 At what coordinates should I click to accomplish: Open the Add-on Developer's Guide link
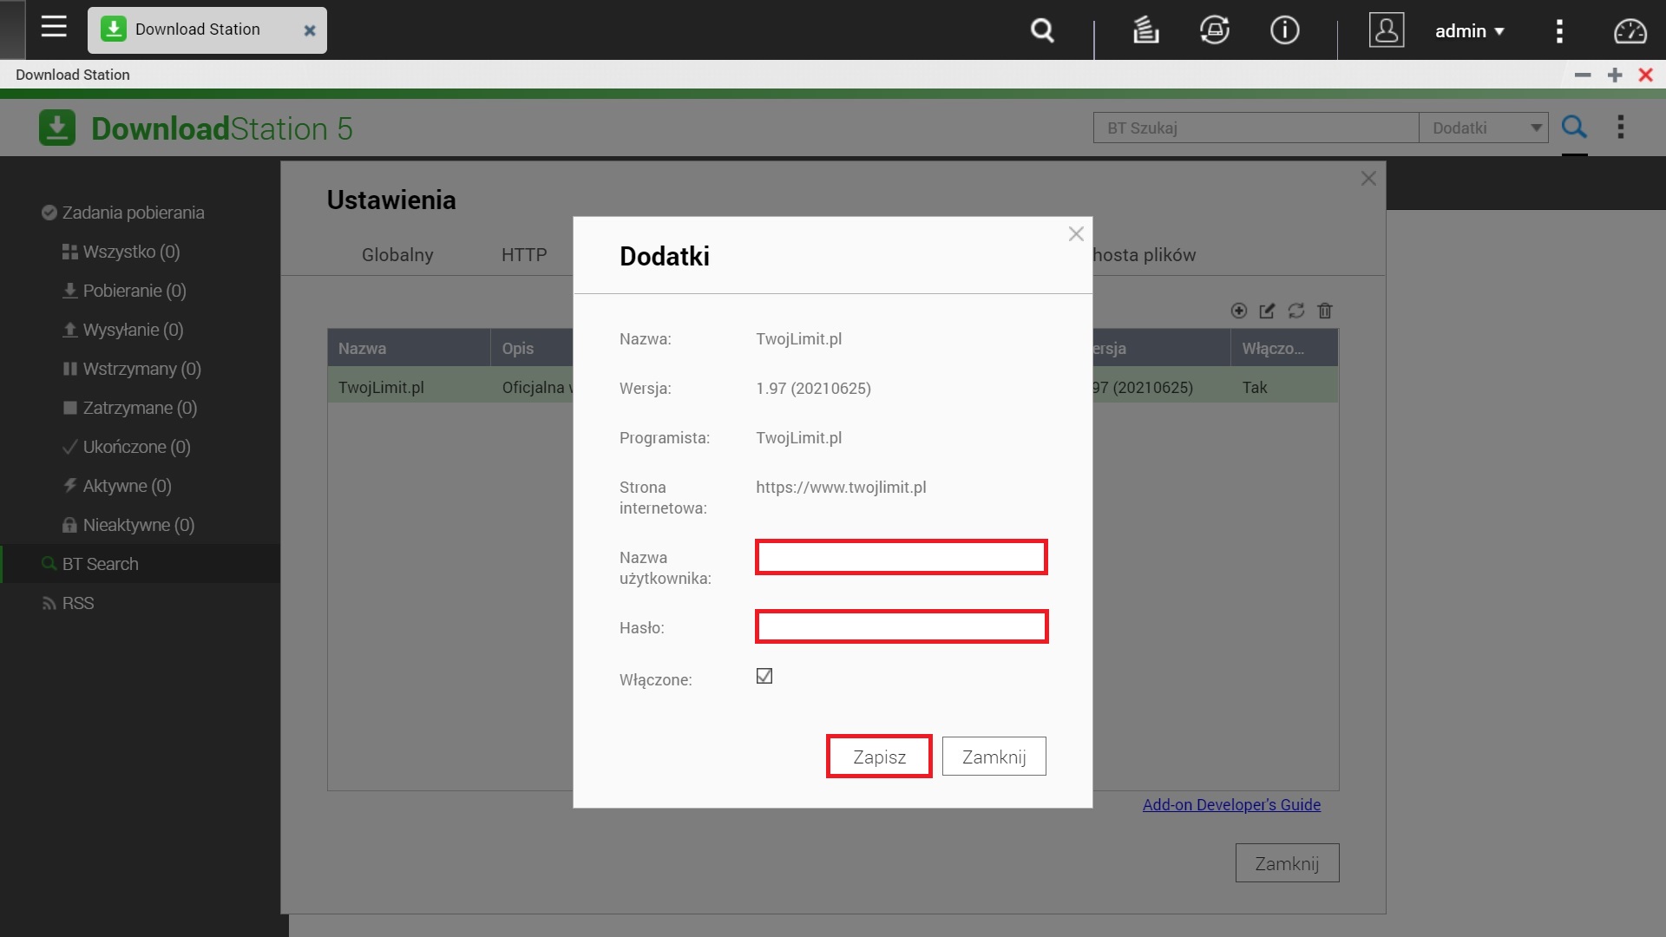coord(1231,805)
